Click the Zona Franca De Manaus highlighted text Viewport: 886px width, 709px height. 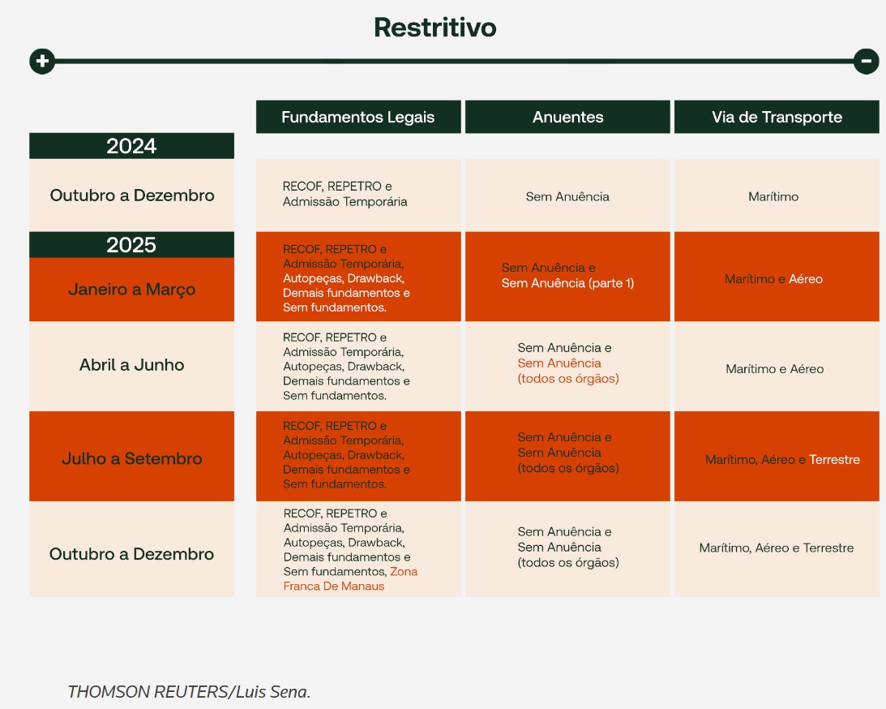click(350, 579)
